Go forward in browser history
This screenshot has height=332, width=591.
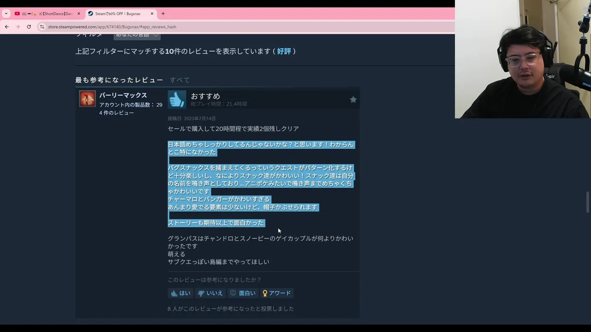18,27
